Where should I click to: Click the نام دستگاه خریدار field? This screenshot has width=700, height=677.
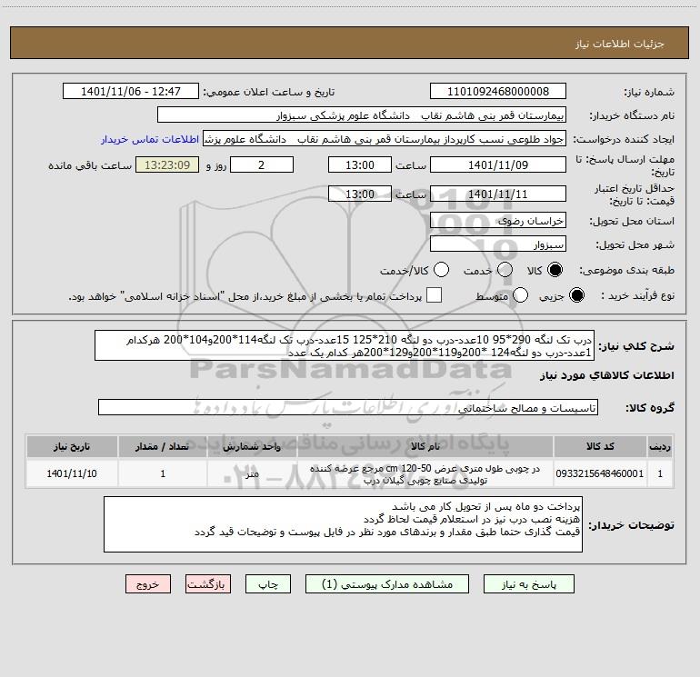(x=362, y=114)
